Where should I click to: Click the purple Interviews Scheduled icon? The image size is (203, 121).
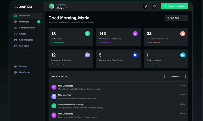pyautogui.click(x=88, y=55)
